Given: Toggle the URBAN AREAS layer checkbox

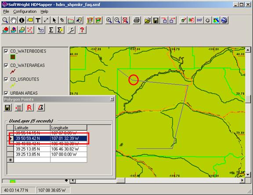Looking at the screenshot, I should click(6, 93).
